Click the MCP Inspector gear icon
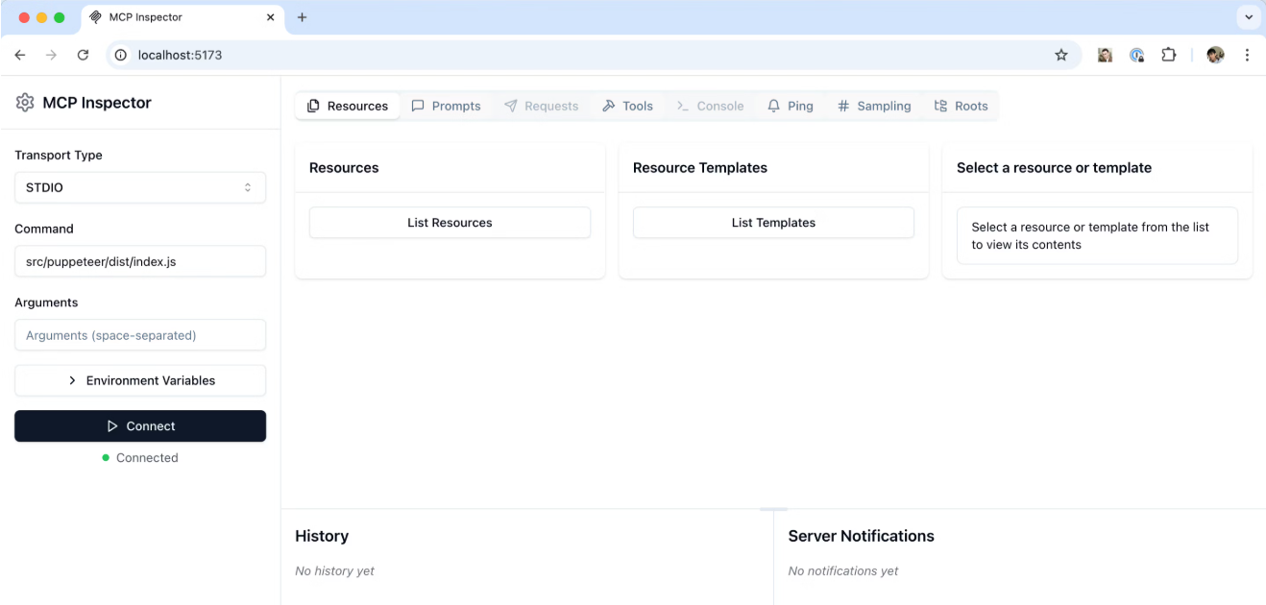Image resolution: width=1266 pixels, height=605 pixels. point(25,103)
